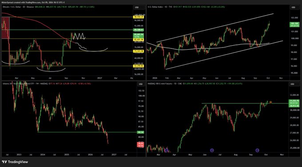Image resolution: width=302 pixels, height=167 pixels.
Task: Click 2027 on the Bitcoin chart time axis
Action: 99,78
